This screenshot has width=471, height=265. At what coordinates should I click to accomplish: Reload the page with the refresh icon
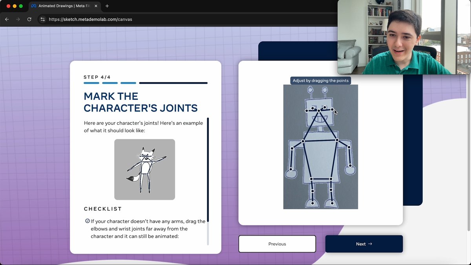coord(29,19)
